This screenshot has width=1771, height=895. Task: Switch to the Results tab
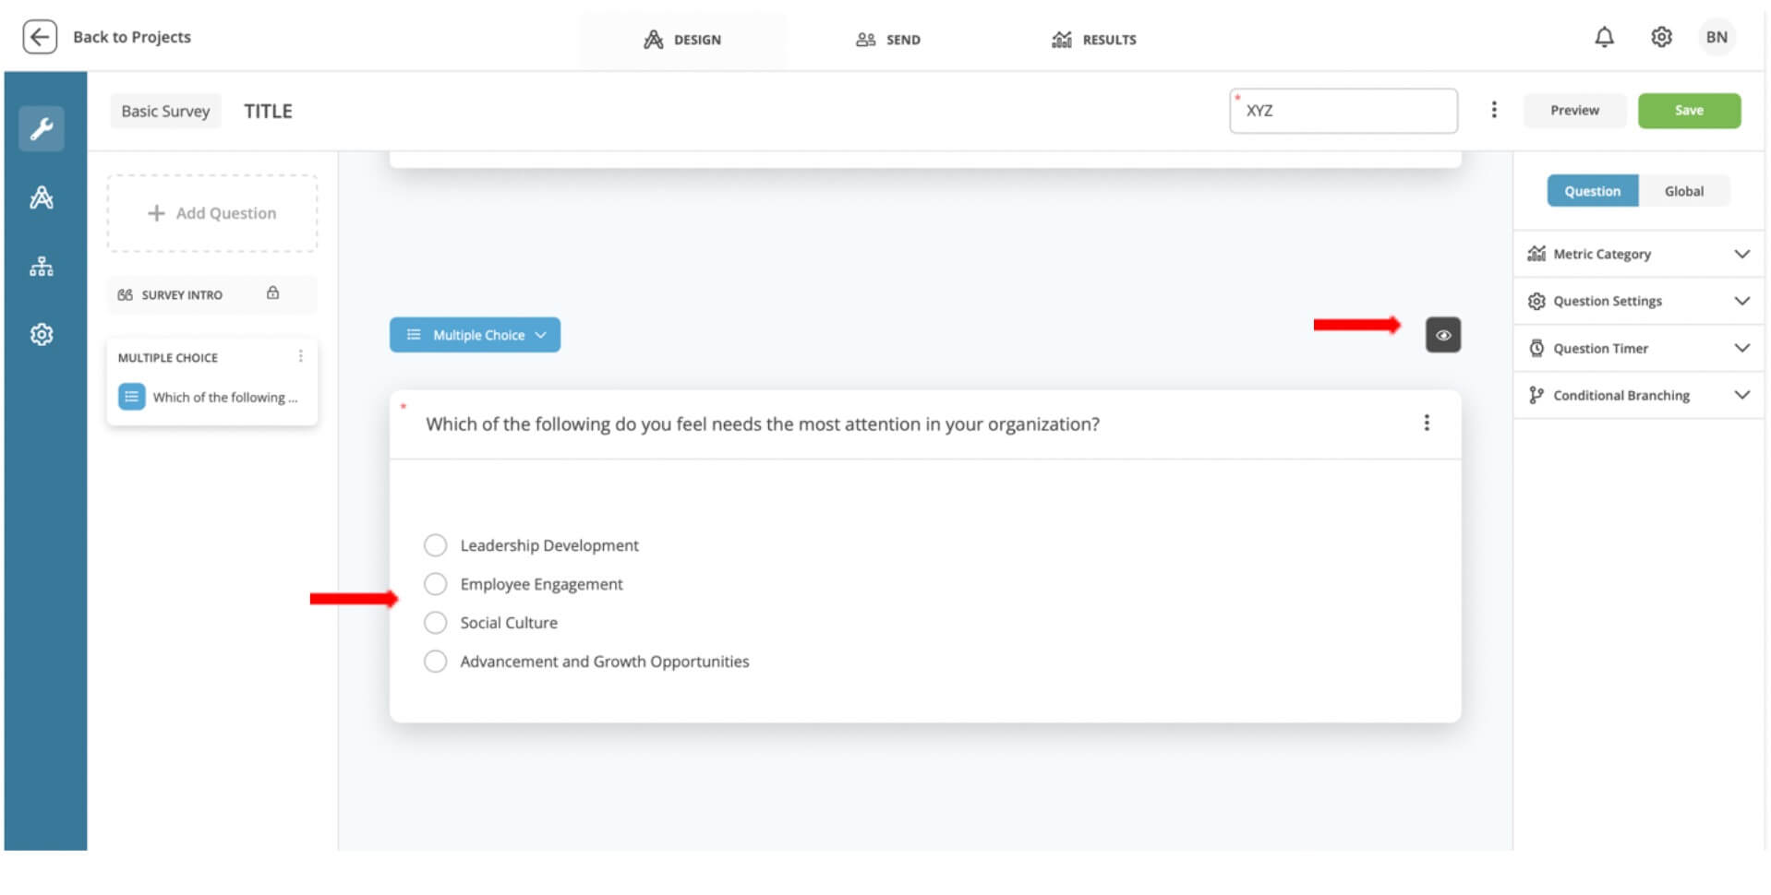coord(1094,40)
